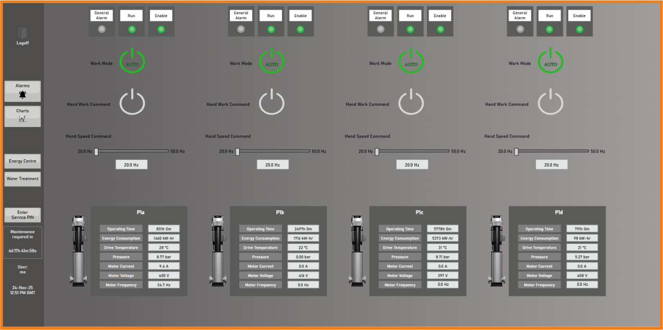Click the Hand Work Command power icon for P1b
Viewport: 663px width, 330px height.
pyautogui.click(x=272, y=102)
